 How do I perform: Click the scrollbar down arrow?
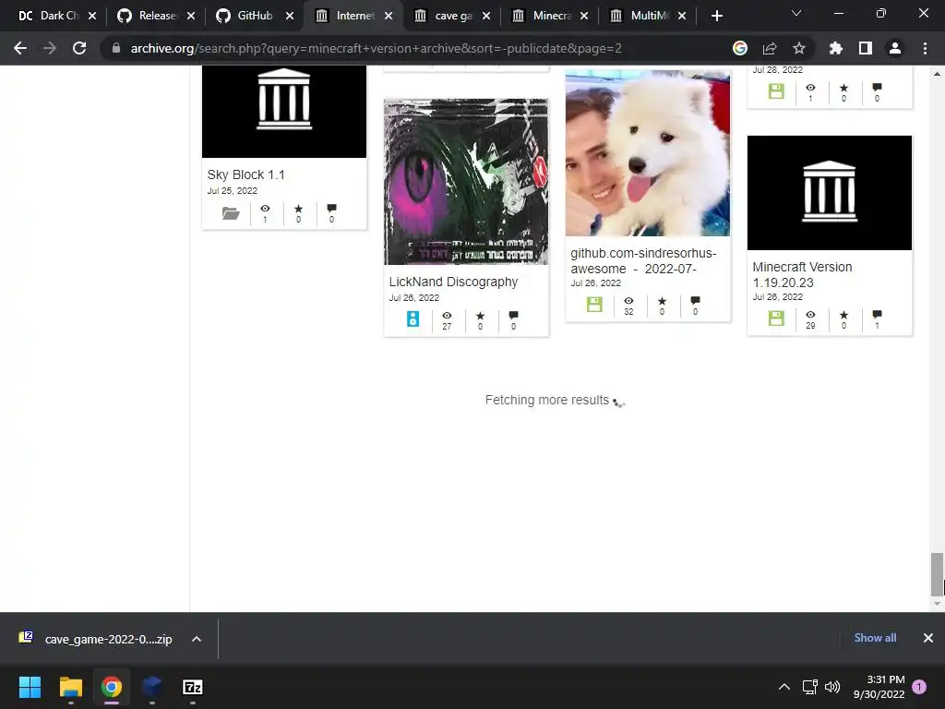(937, 604)
